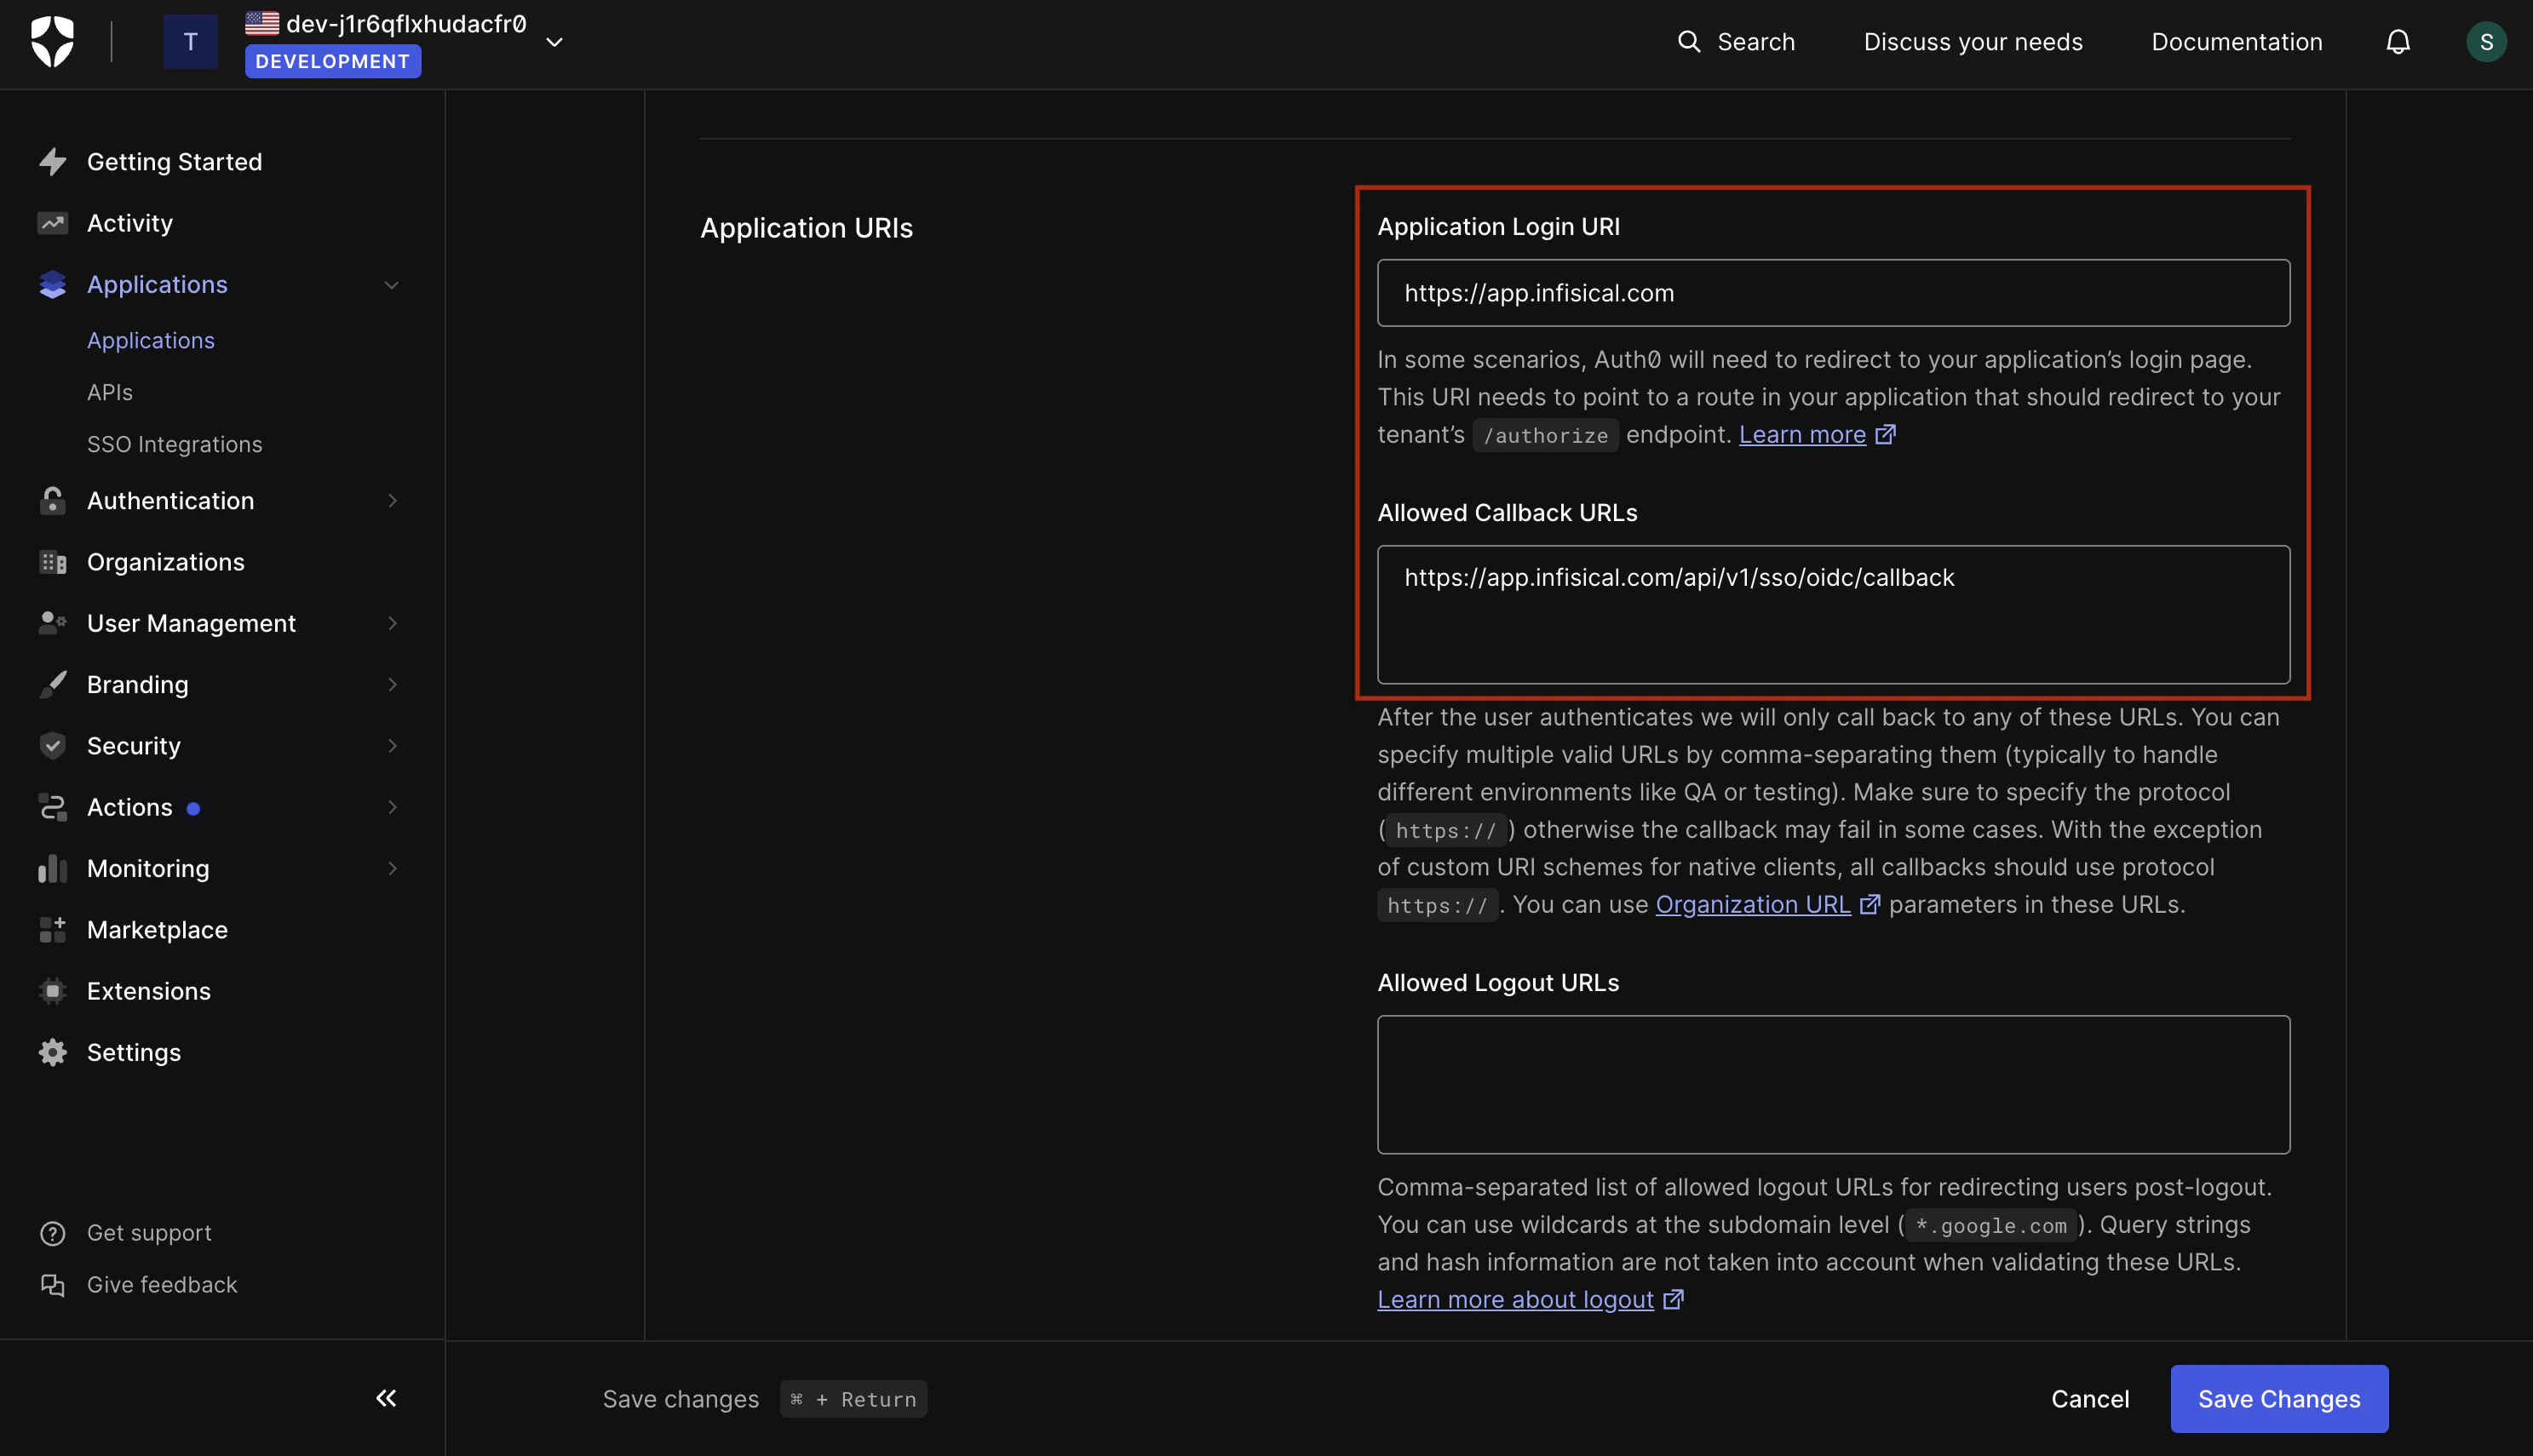This screenshot has height=1456, width=2533.
Task: Click the Settings gear icon
Action: click(x=52, y=1052)
